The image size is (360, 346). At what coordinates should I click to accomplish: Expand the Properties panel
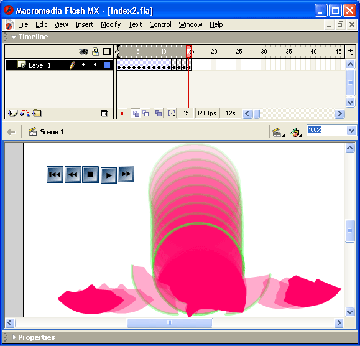tap(14, 337)
